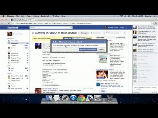Open the wedding planner ad image

(x=103, y=59)
